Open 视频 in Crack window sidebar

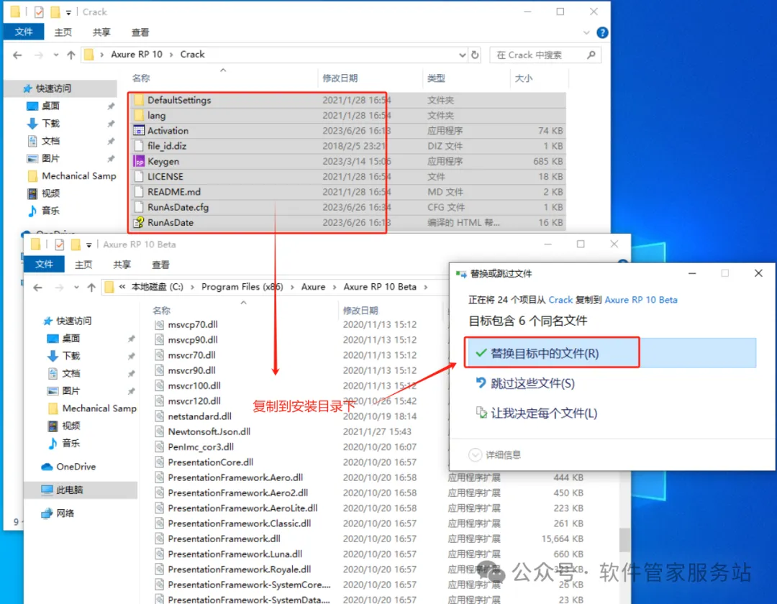point(50,193)
